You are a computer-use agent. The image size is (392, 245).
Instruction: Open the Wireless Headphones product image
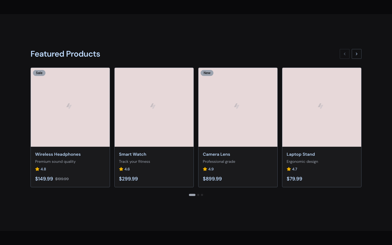tap(70, 107)
